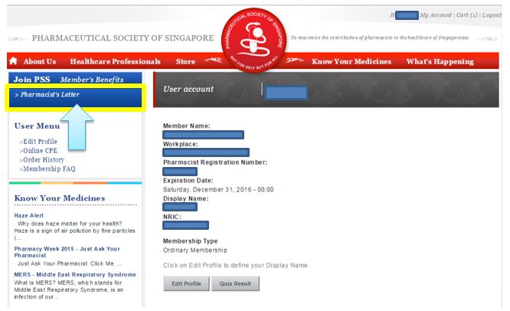Open the Healthcare Professionals menu
This screenshot has width=510, height=311.
tap(115, 61)
